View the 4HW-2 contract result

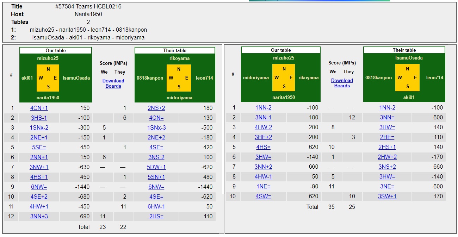(x=263, y=127)
